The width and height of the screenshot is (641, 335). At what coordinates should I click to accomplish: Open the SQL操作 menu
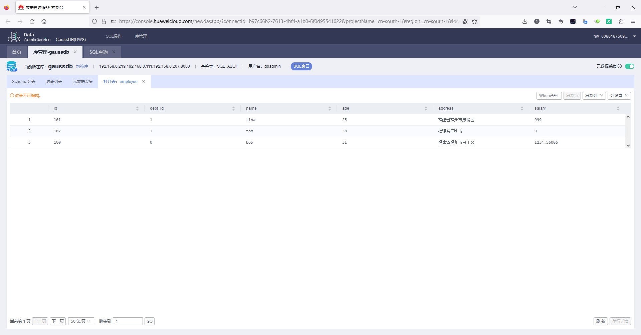(x=114, y=36)
